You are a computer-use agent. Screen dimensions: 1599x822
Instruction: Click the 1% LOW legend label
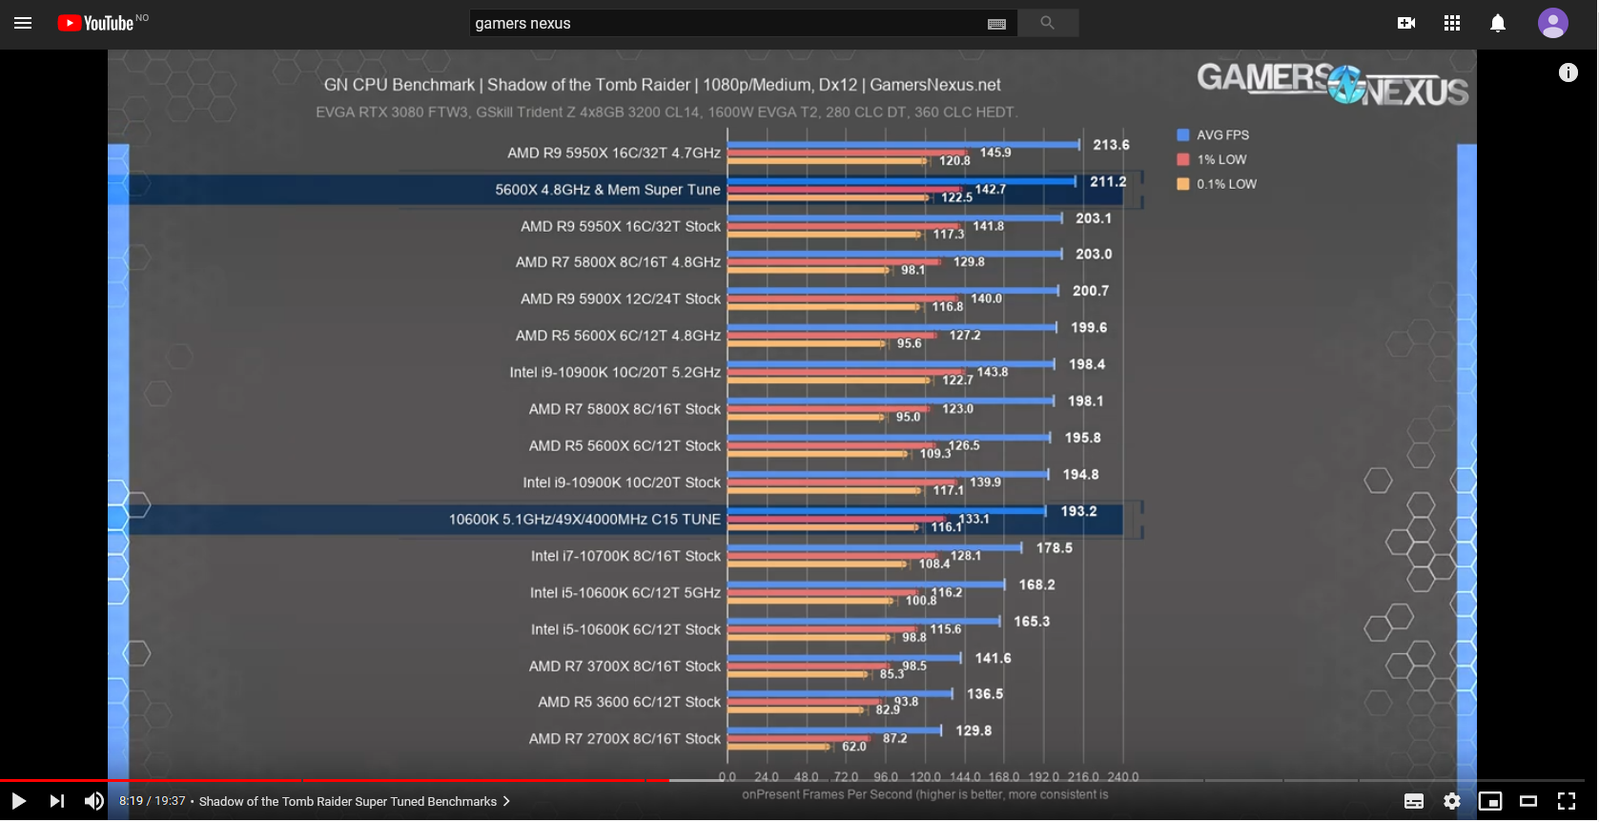point(1221,159)
